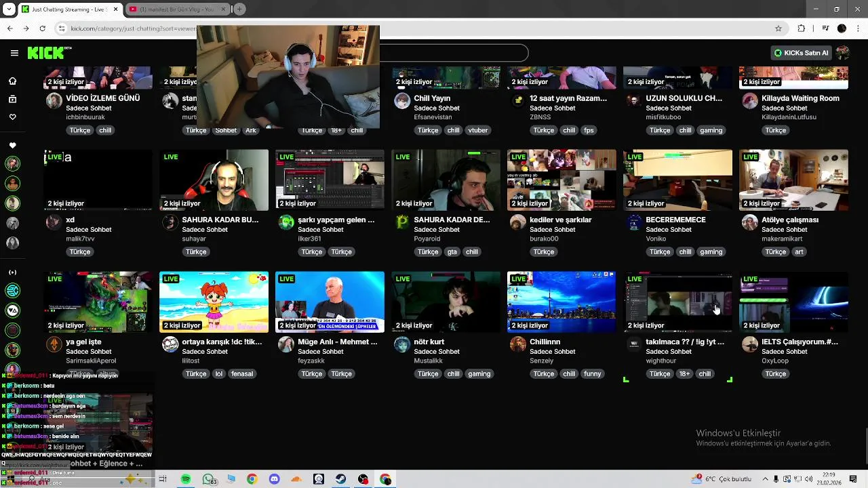Screen dimensions: 868x488
Task: Click the vtuber tag under Efsanevistan
Action: pyautogui.click(x=478, y=130)
